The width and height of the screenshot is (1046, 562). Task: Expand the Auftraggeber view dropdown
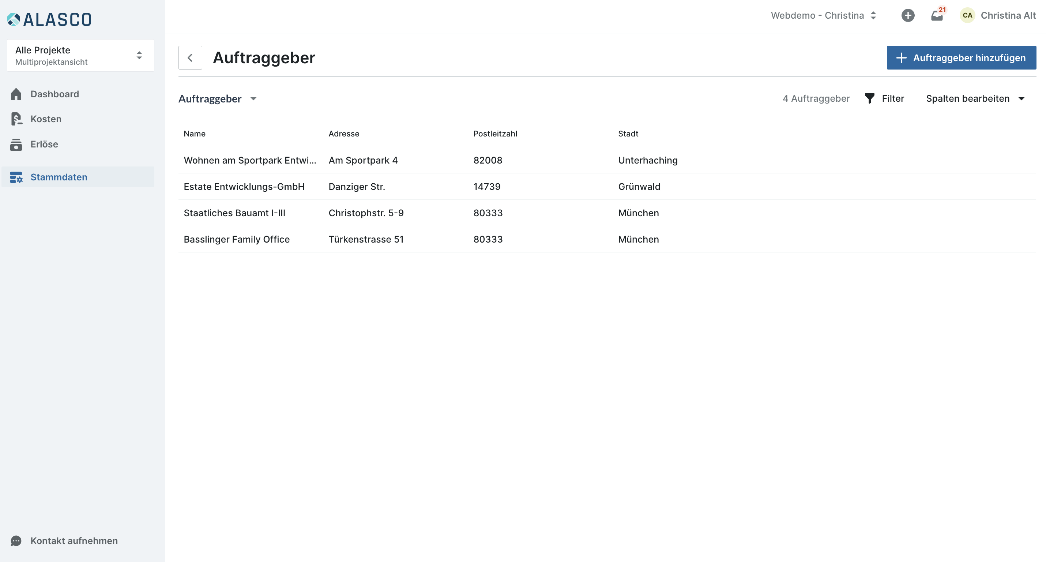[218, 99]
